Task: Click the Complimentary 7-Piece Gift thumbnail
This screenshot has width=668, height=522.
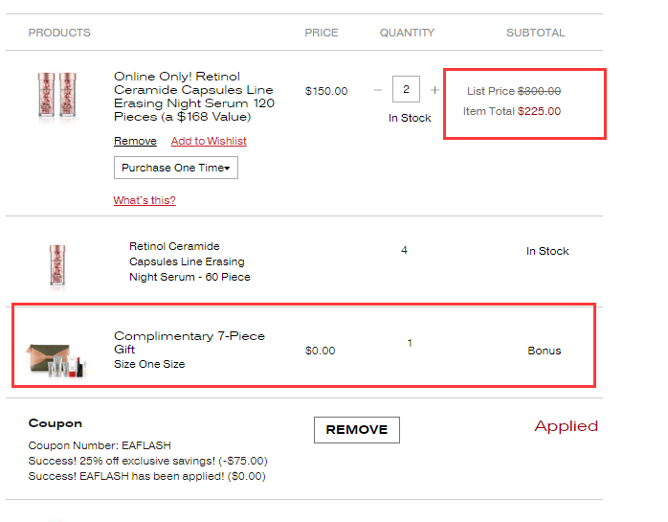Action: click(x=56, y=360)
